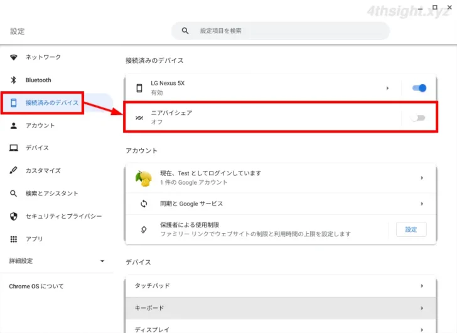Click the 接続済みのデバイス phone icon
This screenshot has width=457, height=333.
pos(13,102)
